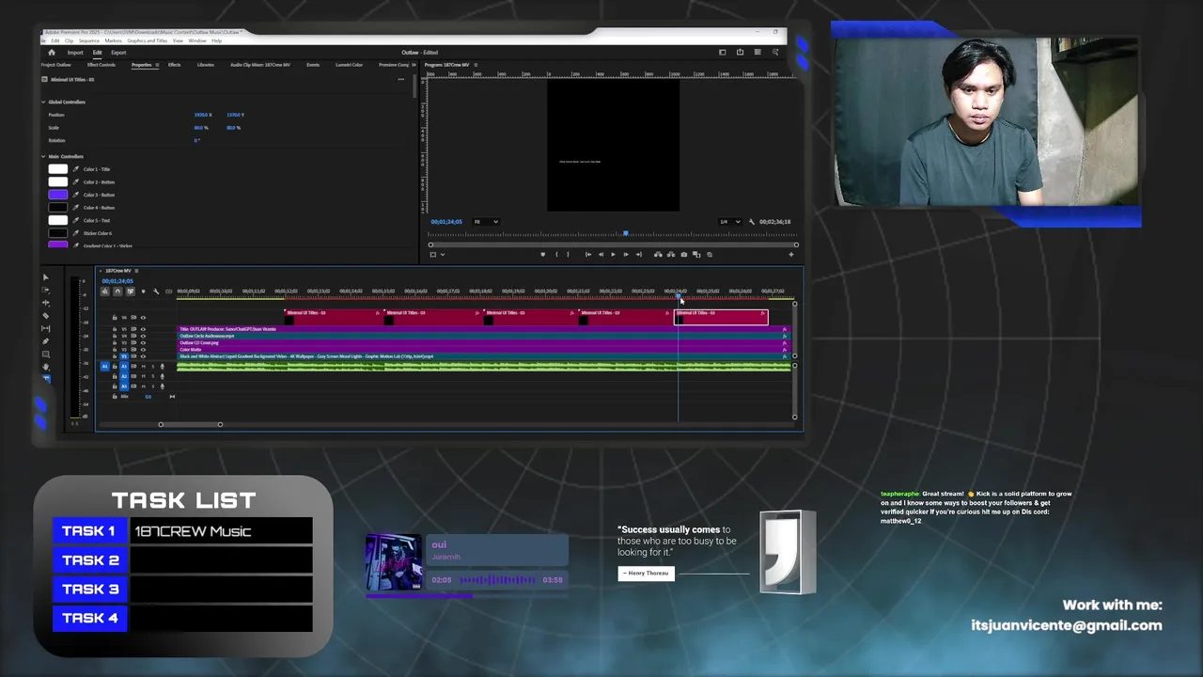The height and width of the screenshot is (677, 1203).
Task: Open the Sequence menu
Action: [x=89, y=40]
